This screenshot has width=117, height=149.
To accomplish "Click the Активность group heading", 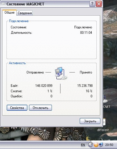I will tap(17, 63).
